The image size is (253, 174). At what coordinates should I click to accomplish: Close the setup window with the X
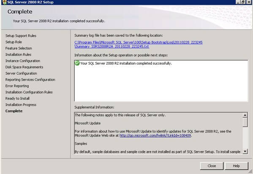tap(249, 2)
